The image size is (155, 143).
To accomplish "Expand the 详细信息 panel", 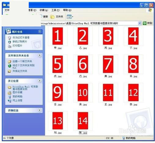I will click(40, 110).
